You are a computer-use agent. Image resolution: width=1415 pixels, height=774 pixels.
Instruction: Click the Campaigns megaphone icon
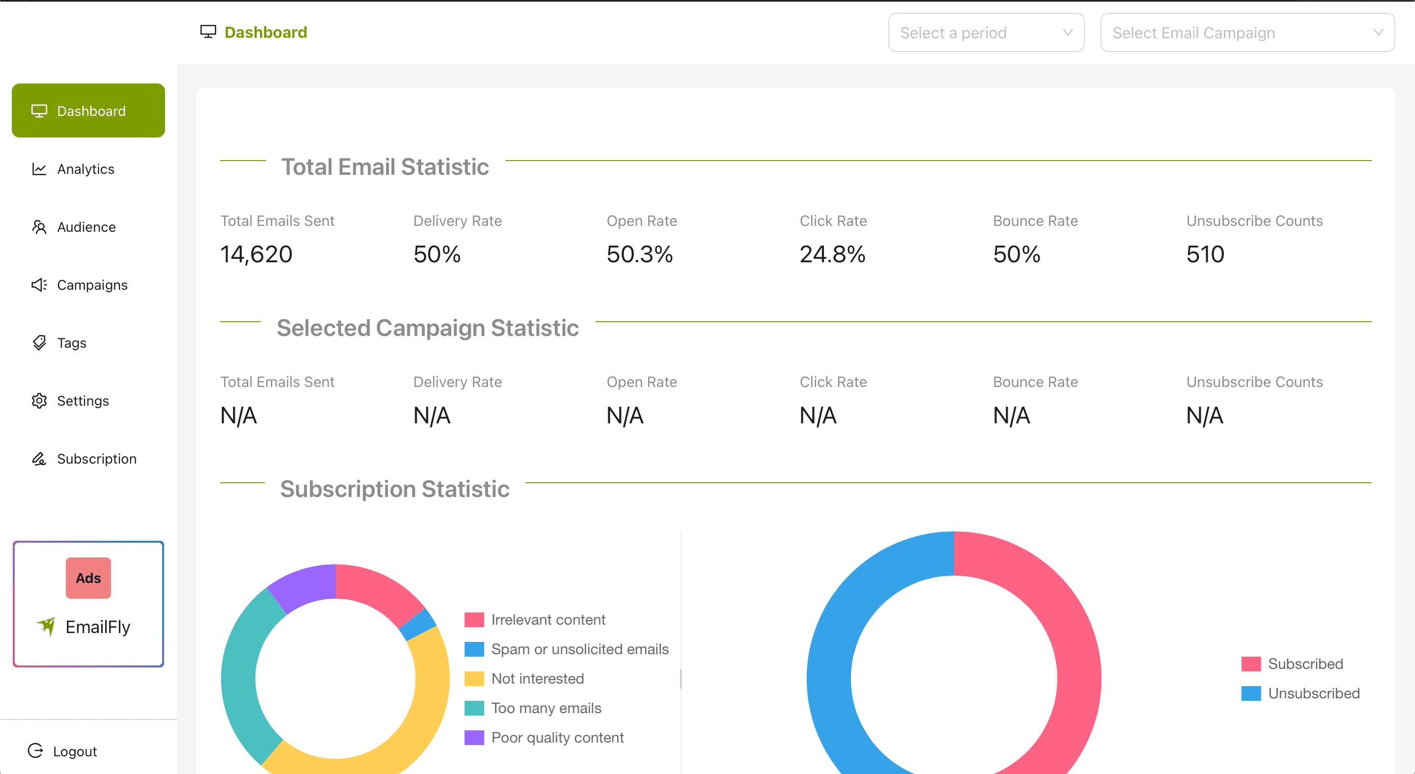coord(39,285)
